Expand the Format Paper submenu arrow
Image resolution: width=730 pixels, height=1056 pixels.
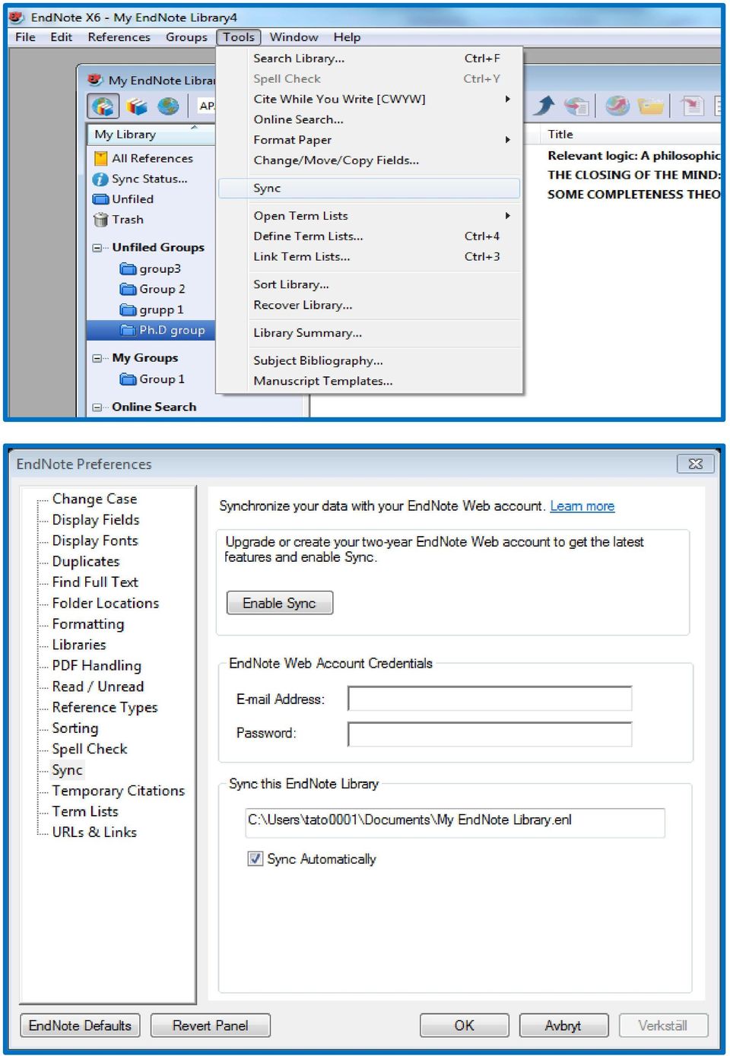point(507,140)
